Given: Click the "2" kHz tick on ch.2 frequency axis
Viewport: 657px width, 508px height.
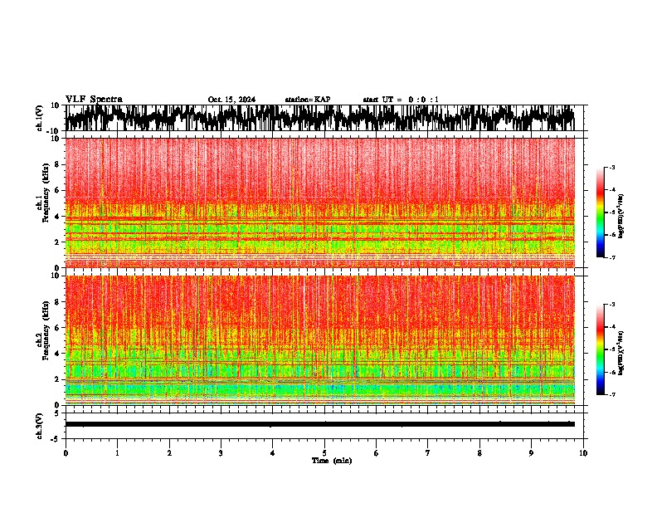Looking at the screenshot, I should (x=57, y=379).
